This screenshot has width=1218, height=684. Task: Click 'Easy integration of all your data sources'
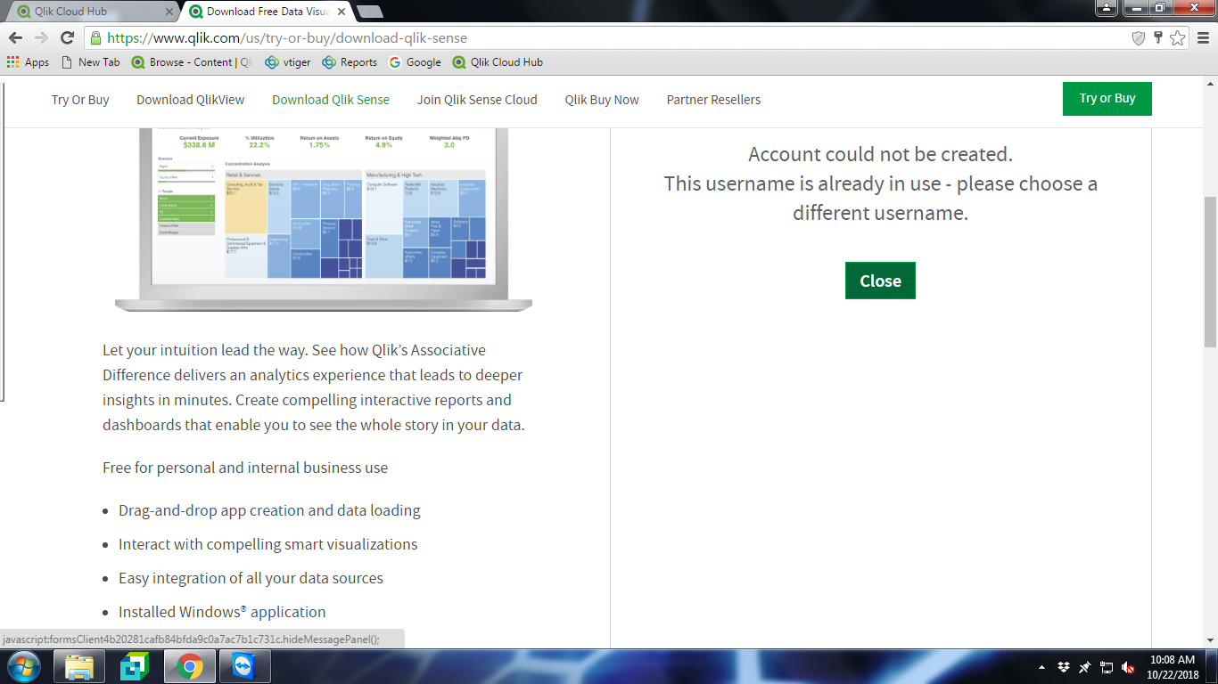pyautogui.click(x=251, y=578)
